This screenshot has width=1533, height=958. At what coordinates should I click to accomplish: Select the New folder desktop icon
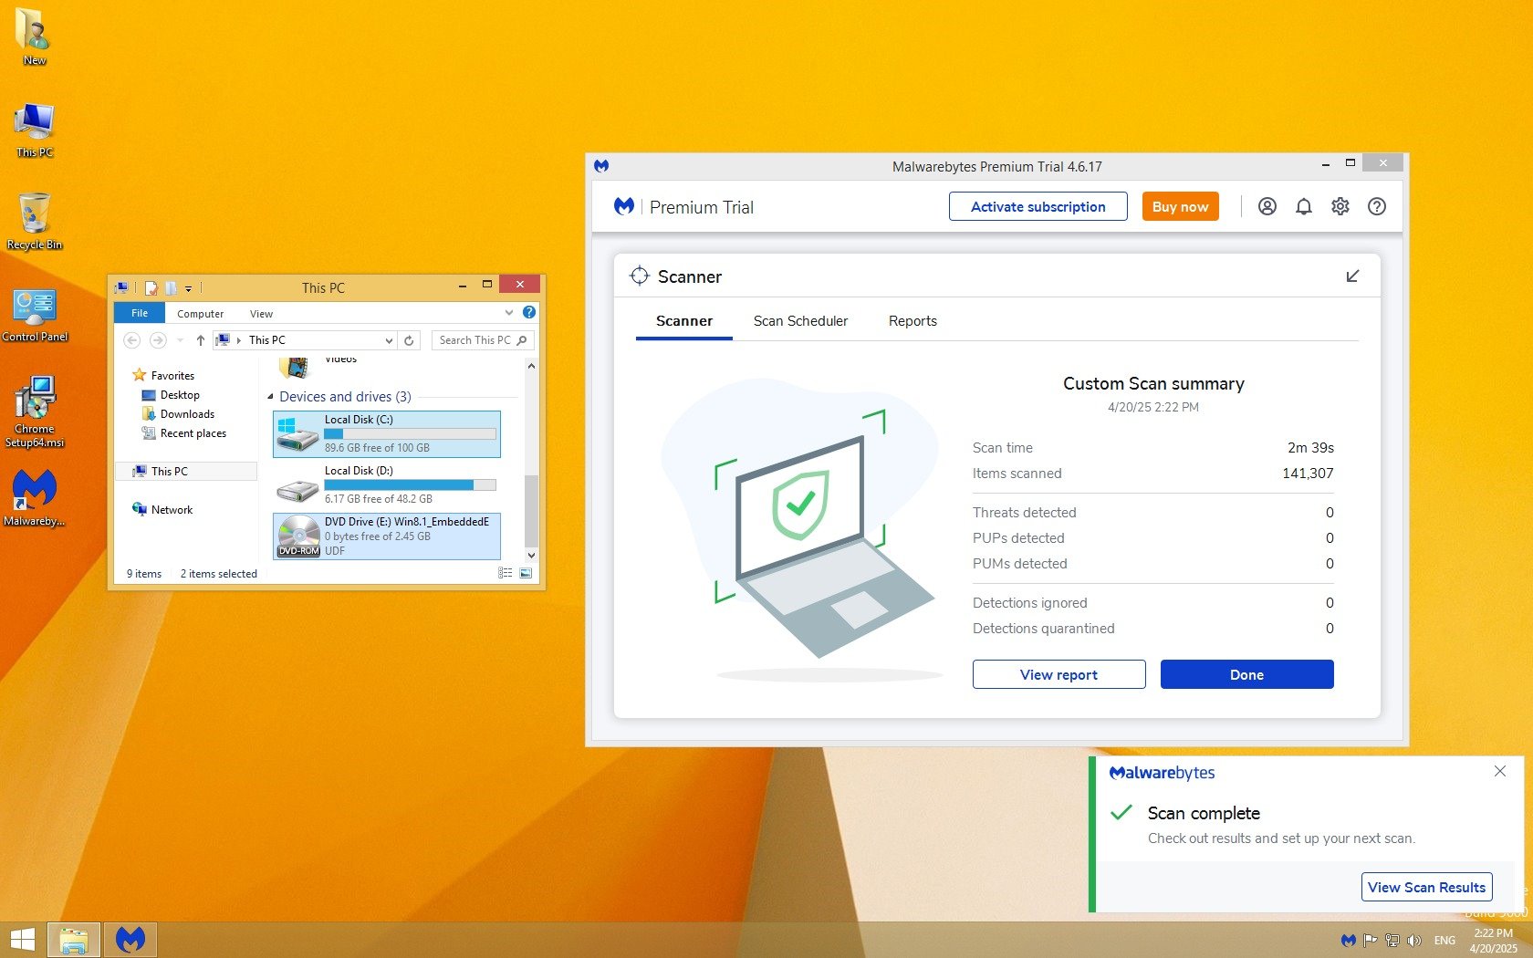35,37
